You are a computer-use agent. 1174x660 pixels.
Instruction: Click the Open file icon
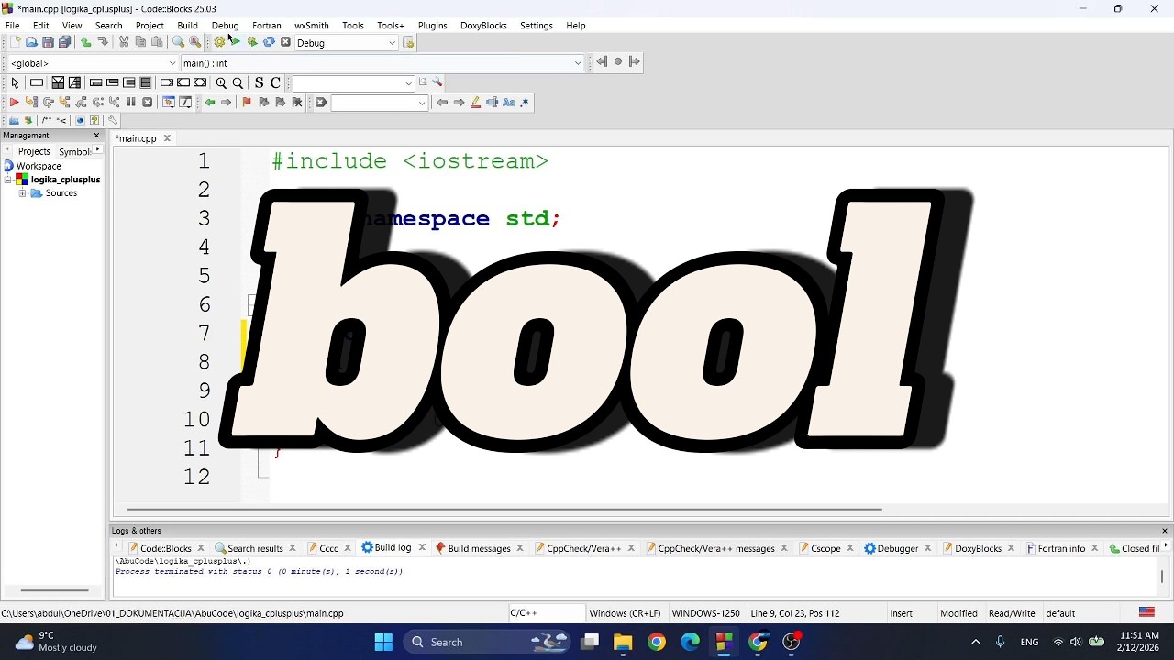31,42
